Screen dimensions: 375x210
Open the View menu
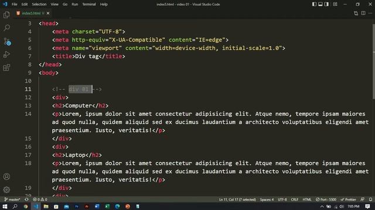click(x=54, y=4)
